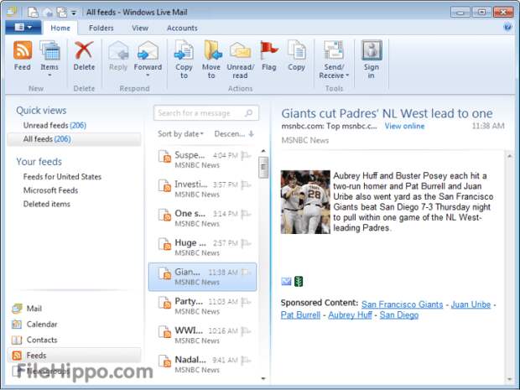The height and width of the screenshot is (390, 520).
Task: Open the Quick Access Toolbar customize arrow
Action: (74, 13)
